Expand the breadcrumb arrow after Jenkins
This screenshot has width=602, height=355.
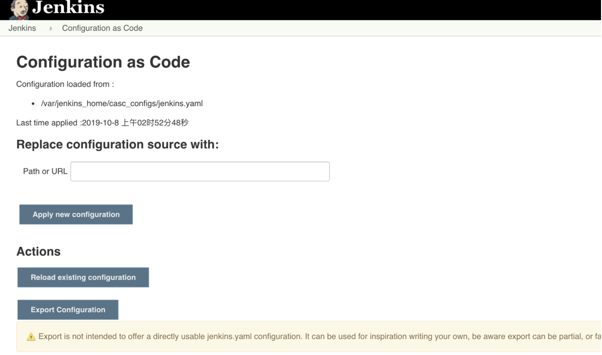click(x=51, y=29)
